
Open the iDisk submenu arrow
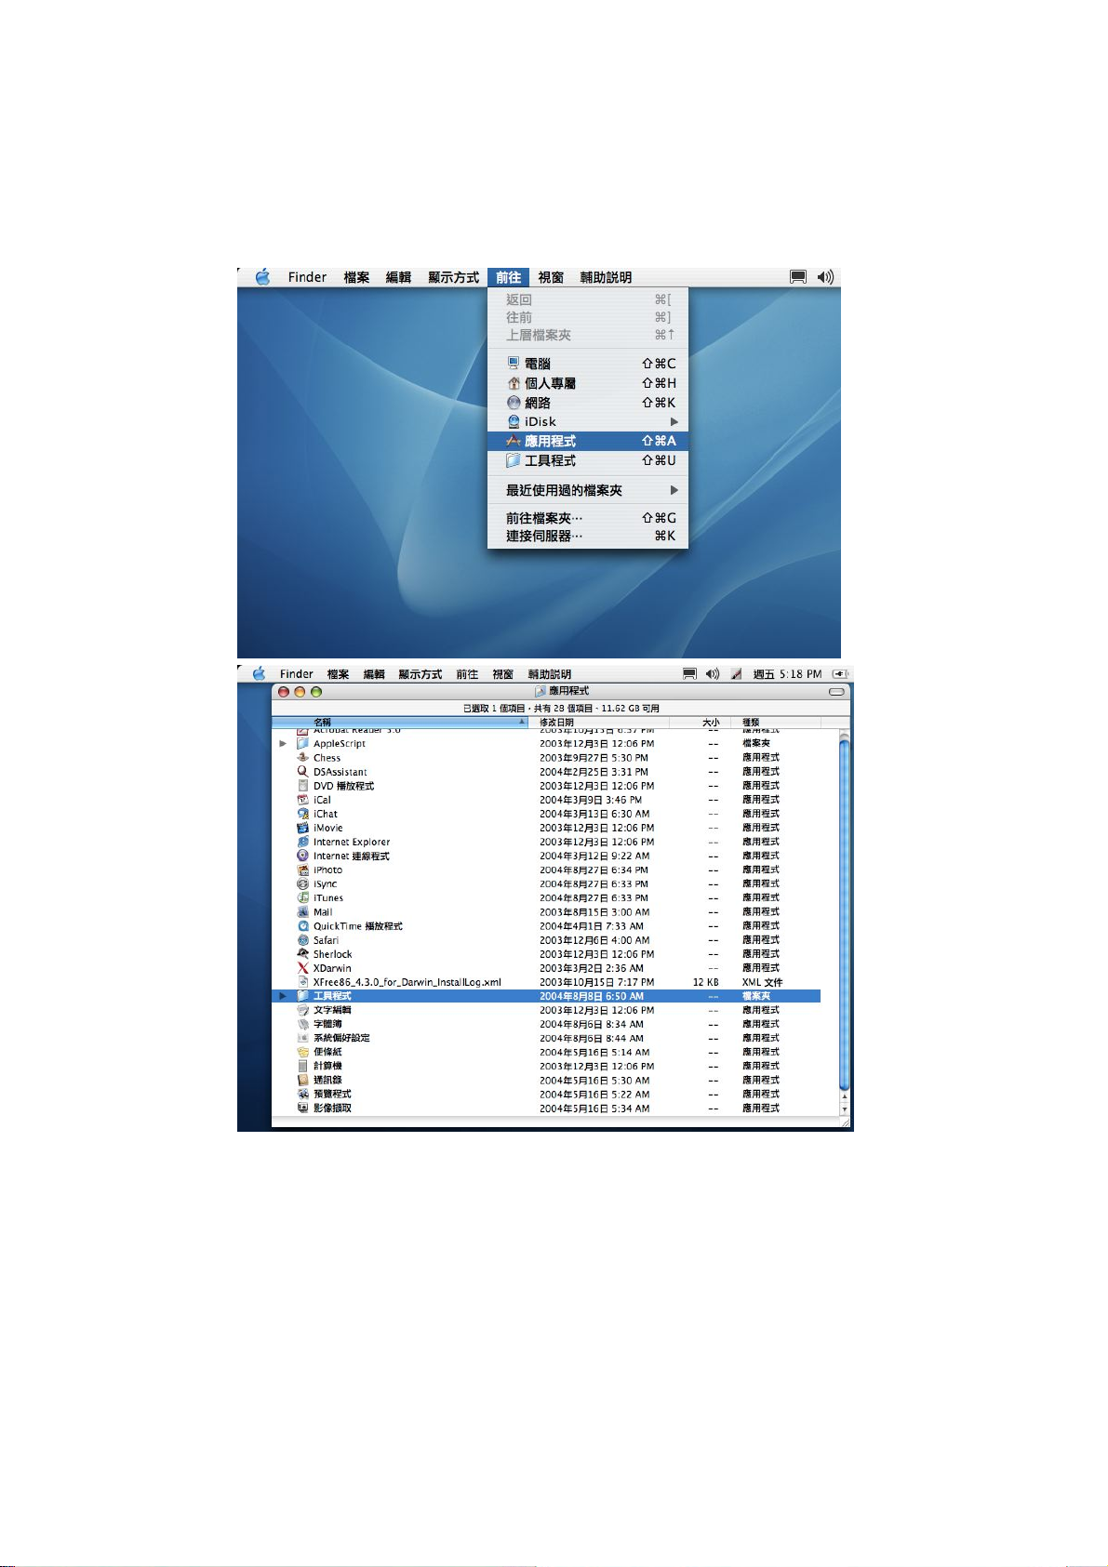(674, 421)
